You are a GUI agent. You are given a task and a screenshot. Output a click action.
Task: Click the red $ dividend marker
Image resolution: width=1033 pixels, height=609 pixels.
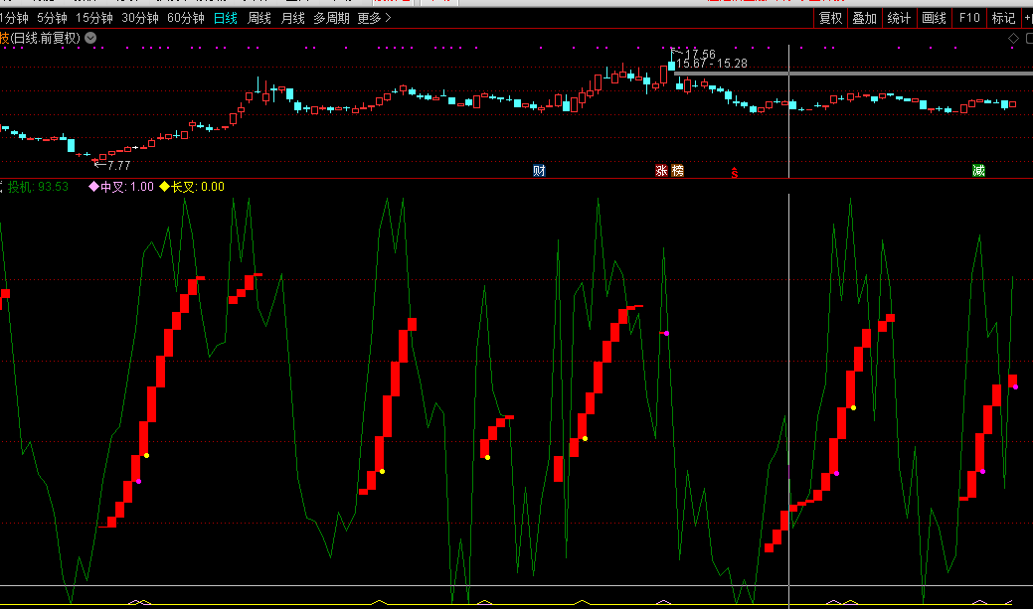735,172
